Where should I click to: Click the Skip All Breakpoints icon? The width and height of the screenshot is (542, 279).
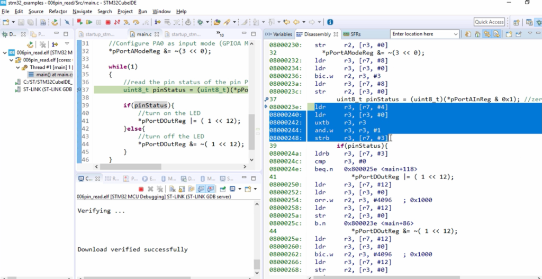pos(67,22)
